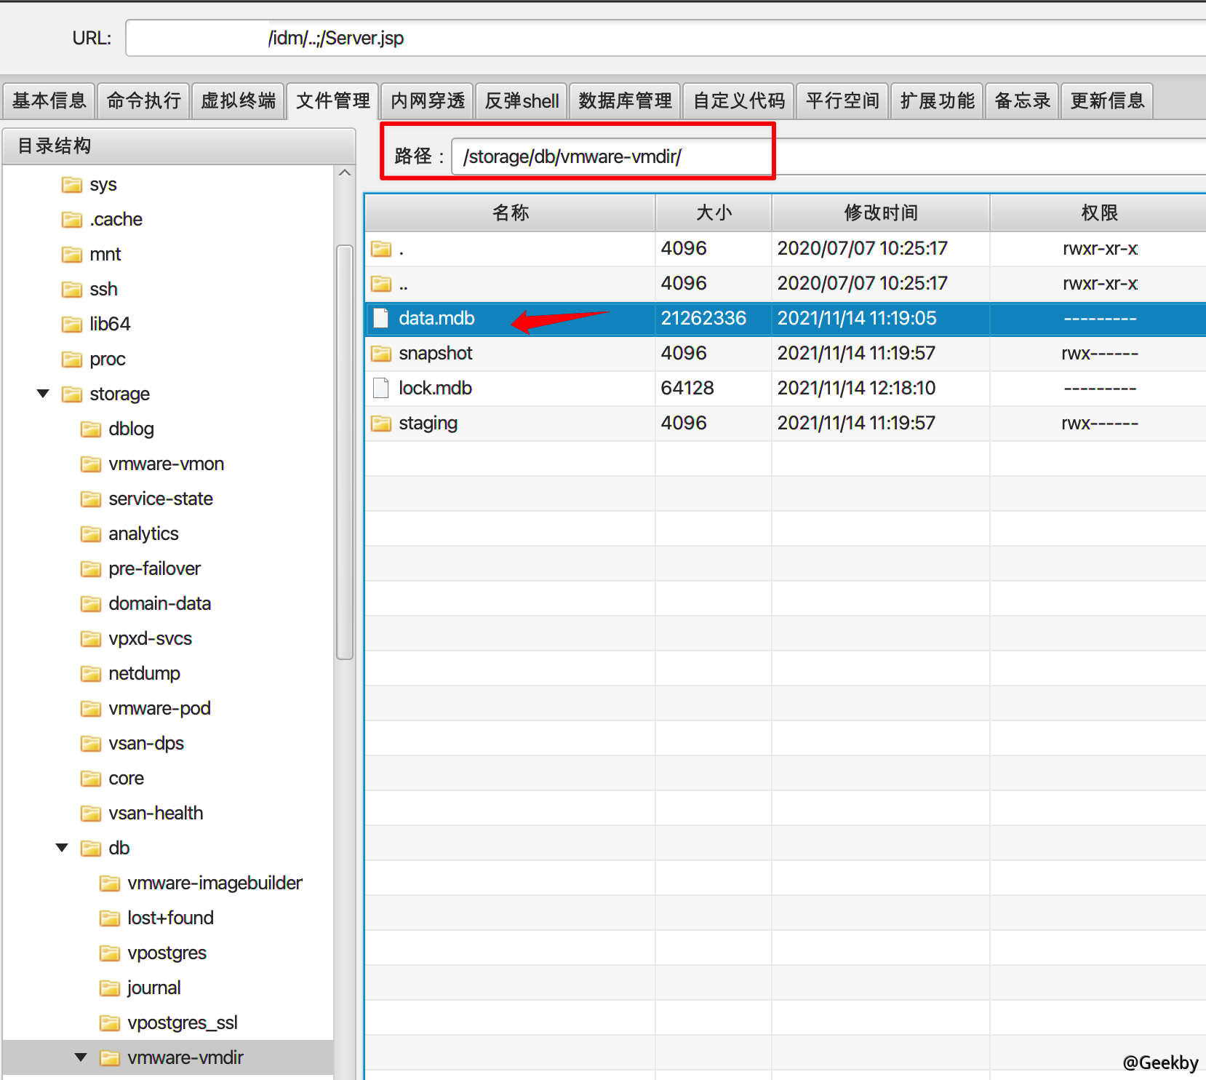This screenshot has height=1080, width=1206.
Task: Sort files by 修改时间 column header
Action: click(880, 213)
